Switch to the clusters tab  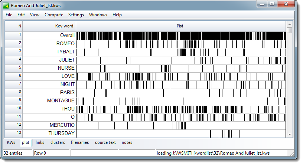click(x=58, y=142)
